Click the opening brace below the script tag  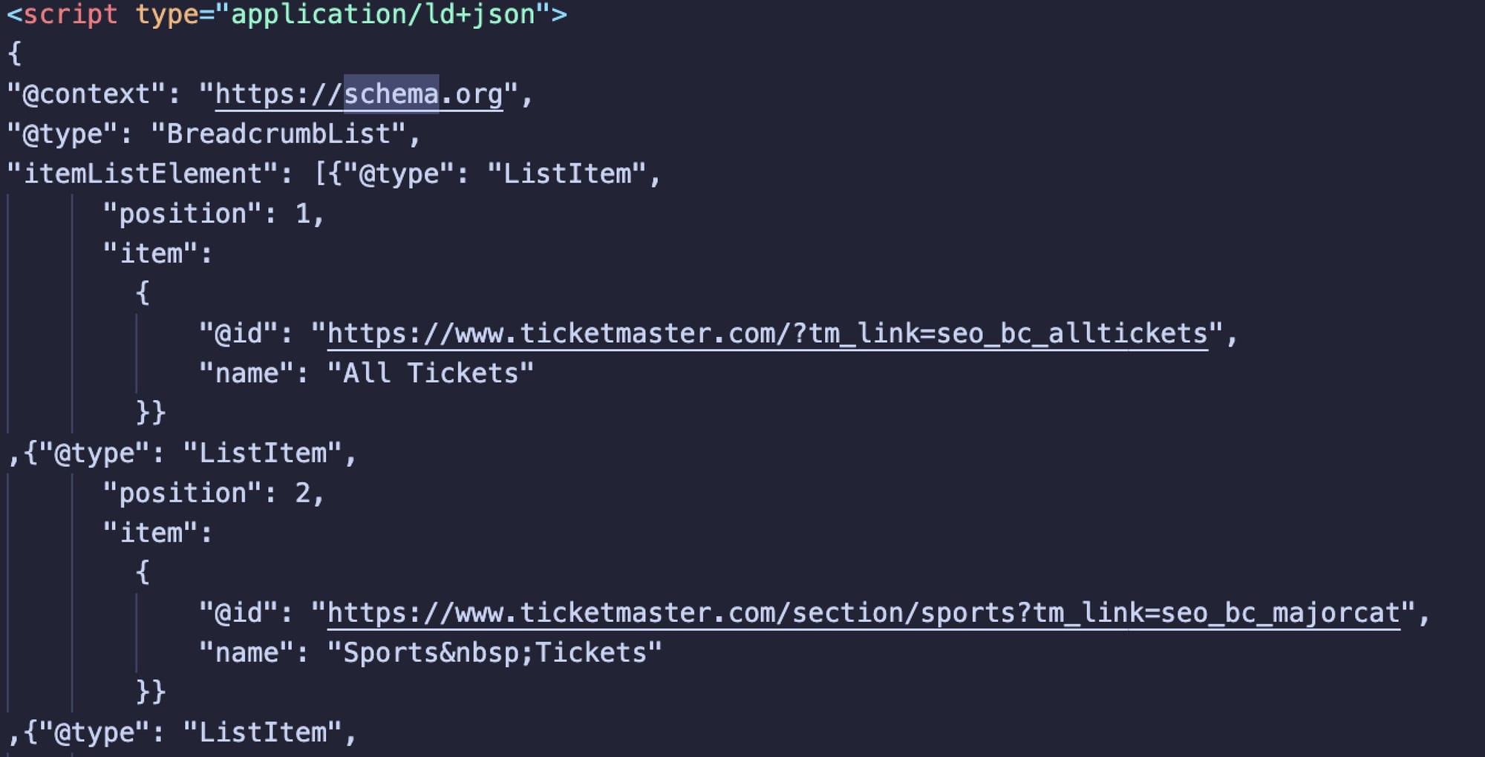[15, 53]
